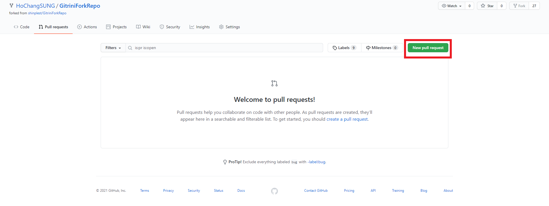This screenshot has height=206, width=549.
Task: Open the Training footer link
Action: 398,191
